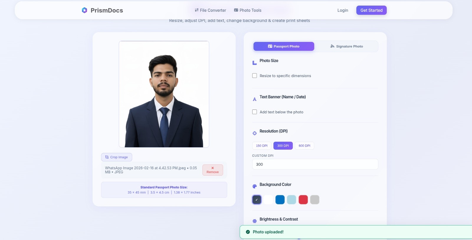
Task: Click the Login link
Action: pyautogui.click(x=343, y=10)
